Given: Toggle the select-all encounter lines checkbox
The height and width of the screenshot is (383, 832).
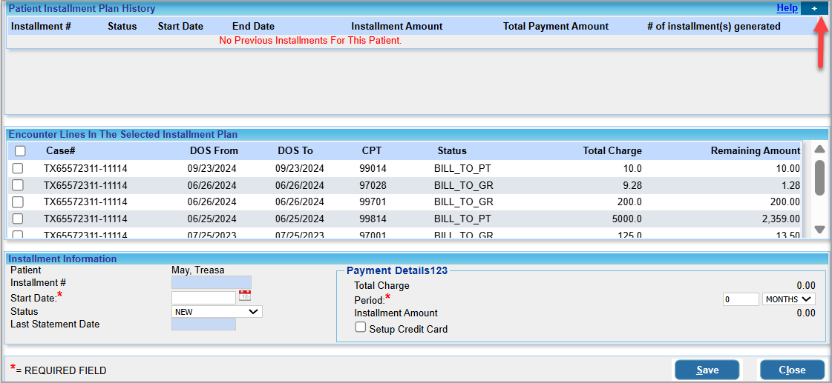Looking at the screenshot, I should 20,151.
